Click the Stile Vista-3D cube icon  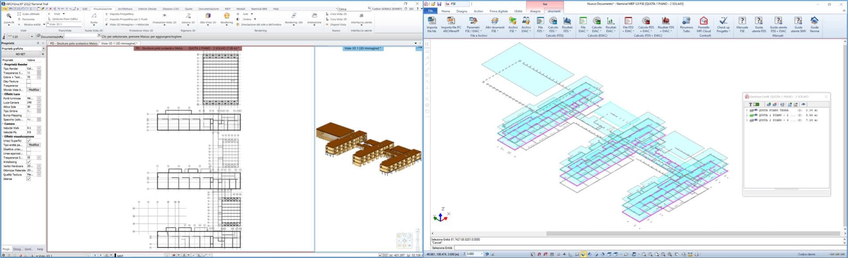point(208,16)
